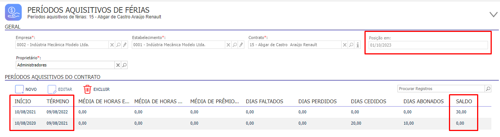Viewport: 500px width, 137px height.
Task: Search for a Proprietário
Action: tap(125, 65)
